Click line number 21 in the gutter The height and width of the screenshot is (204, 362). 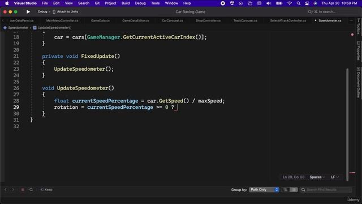16,56
